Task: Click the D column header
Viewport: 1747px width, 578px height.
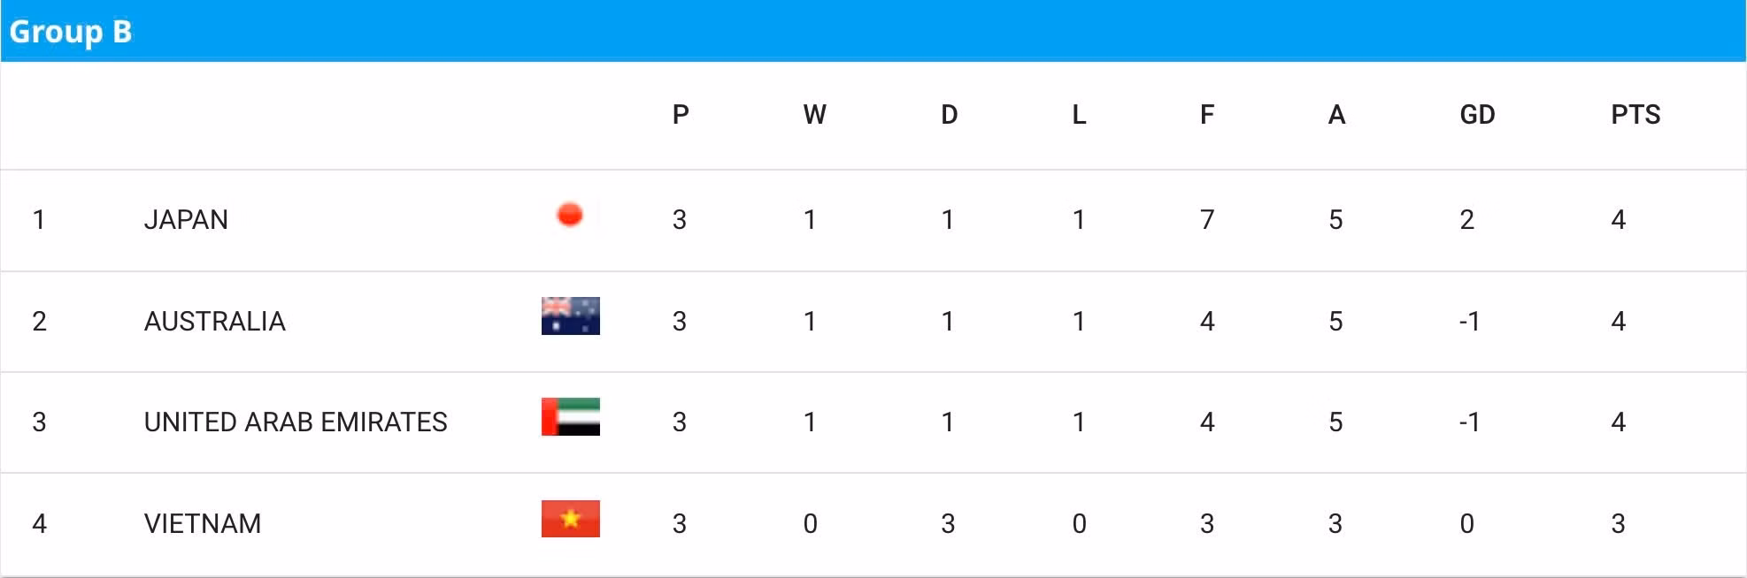Action: 949,115
